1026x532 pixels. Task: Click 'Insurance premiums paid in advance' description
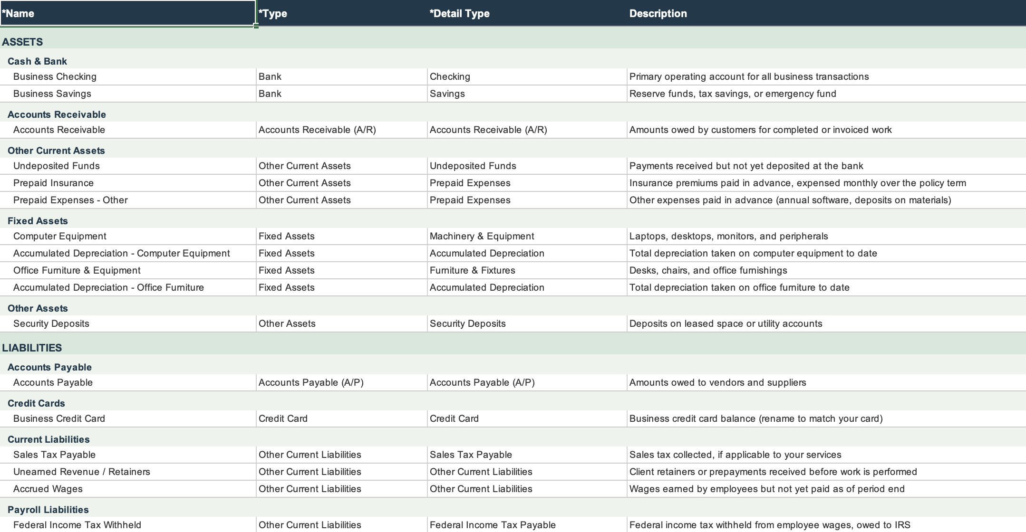point(826,183)
